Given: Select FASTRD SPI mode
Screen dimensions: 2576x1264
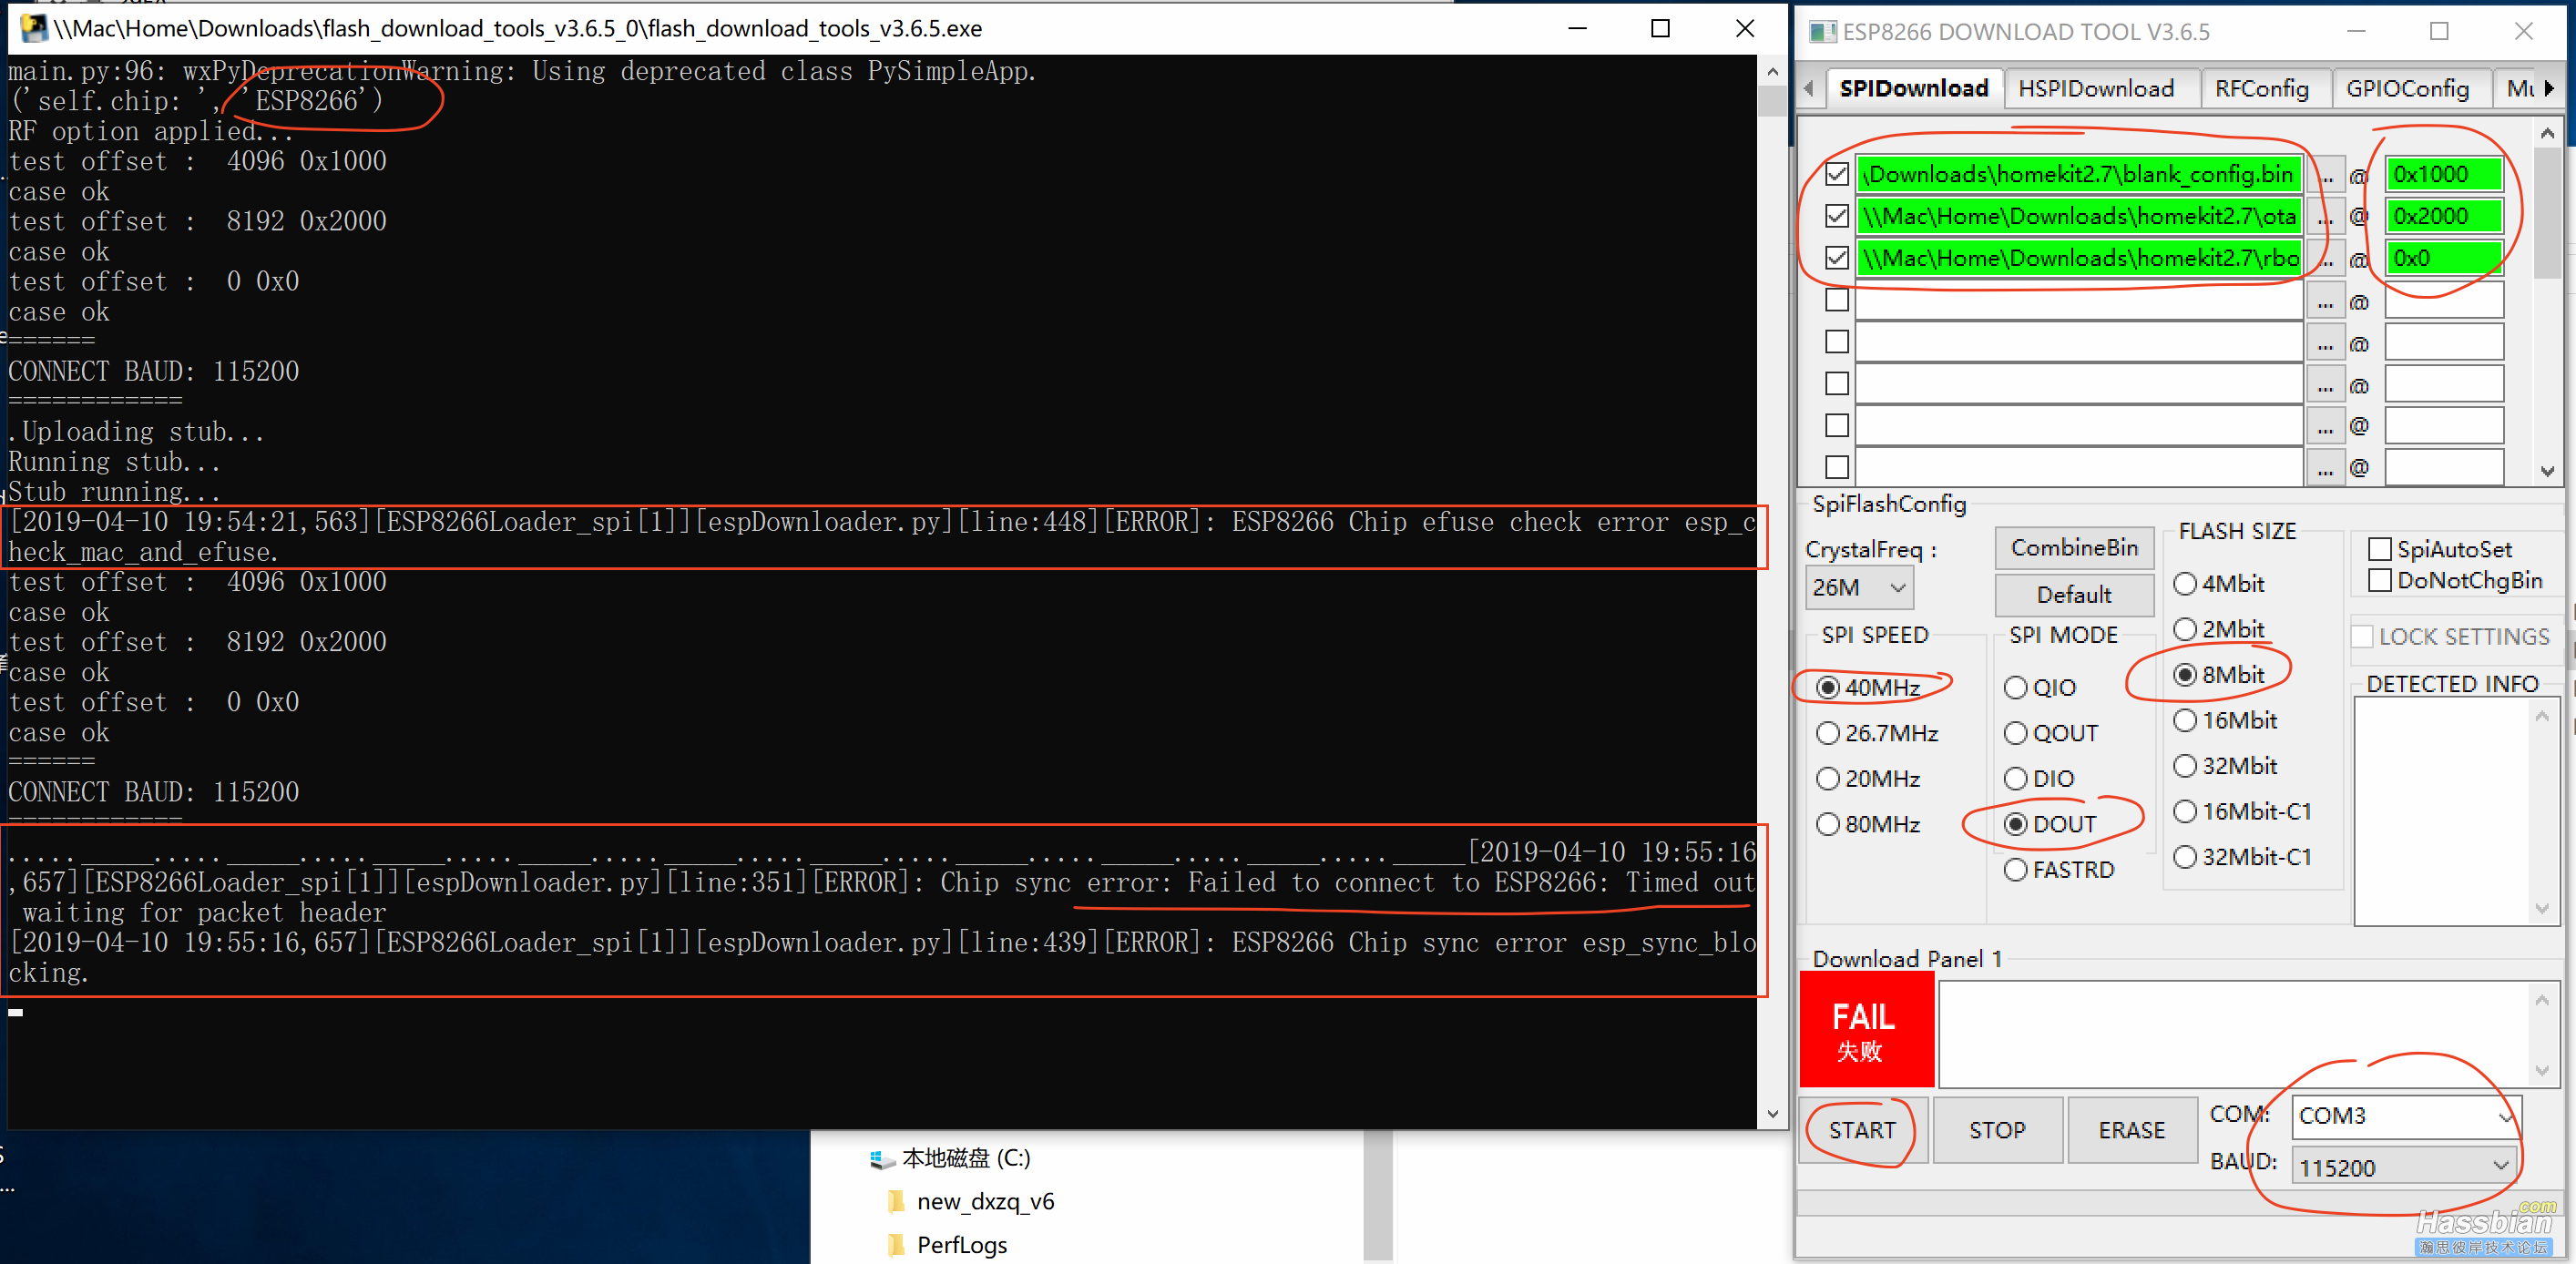Looking at the screenshot, I should click(2059, 870).
